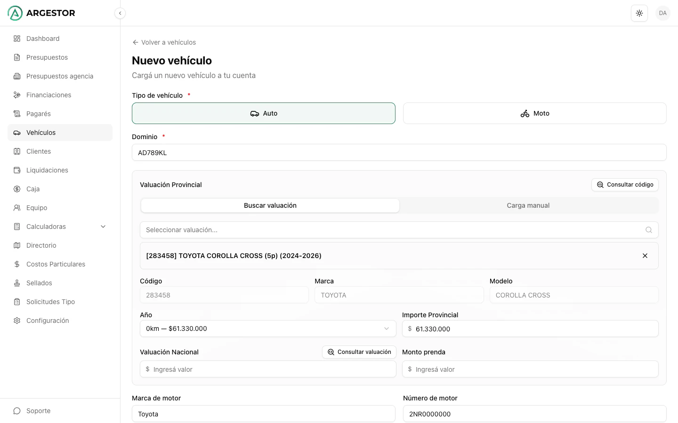Click the Pagarés icon in sidebar
This screenshot has height=423, width=678.
[17, 114]
